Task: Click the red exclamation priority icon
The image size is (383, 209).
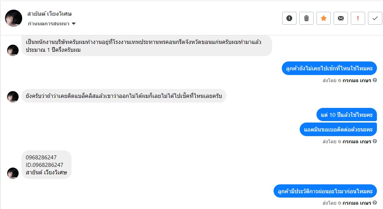Action: (358, 18)
